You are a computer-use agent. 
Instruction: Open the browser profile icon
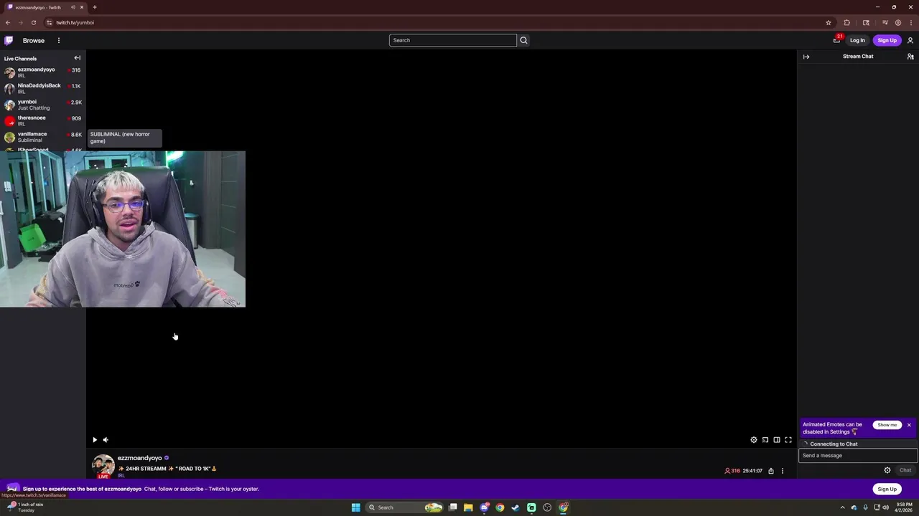pos(898,22)
